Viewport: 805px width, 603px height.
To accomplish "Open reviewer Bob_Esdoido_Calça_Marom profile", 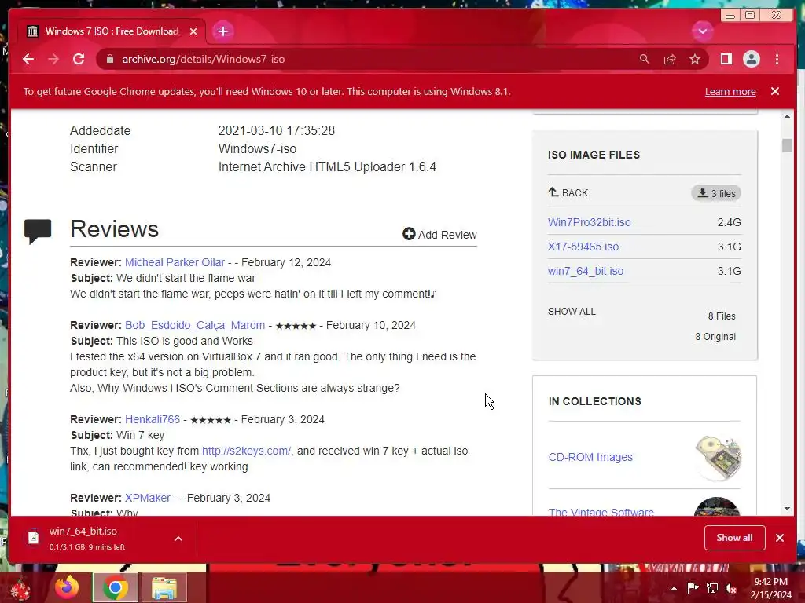I will coord(195,325).
